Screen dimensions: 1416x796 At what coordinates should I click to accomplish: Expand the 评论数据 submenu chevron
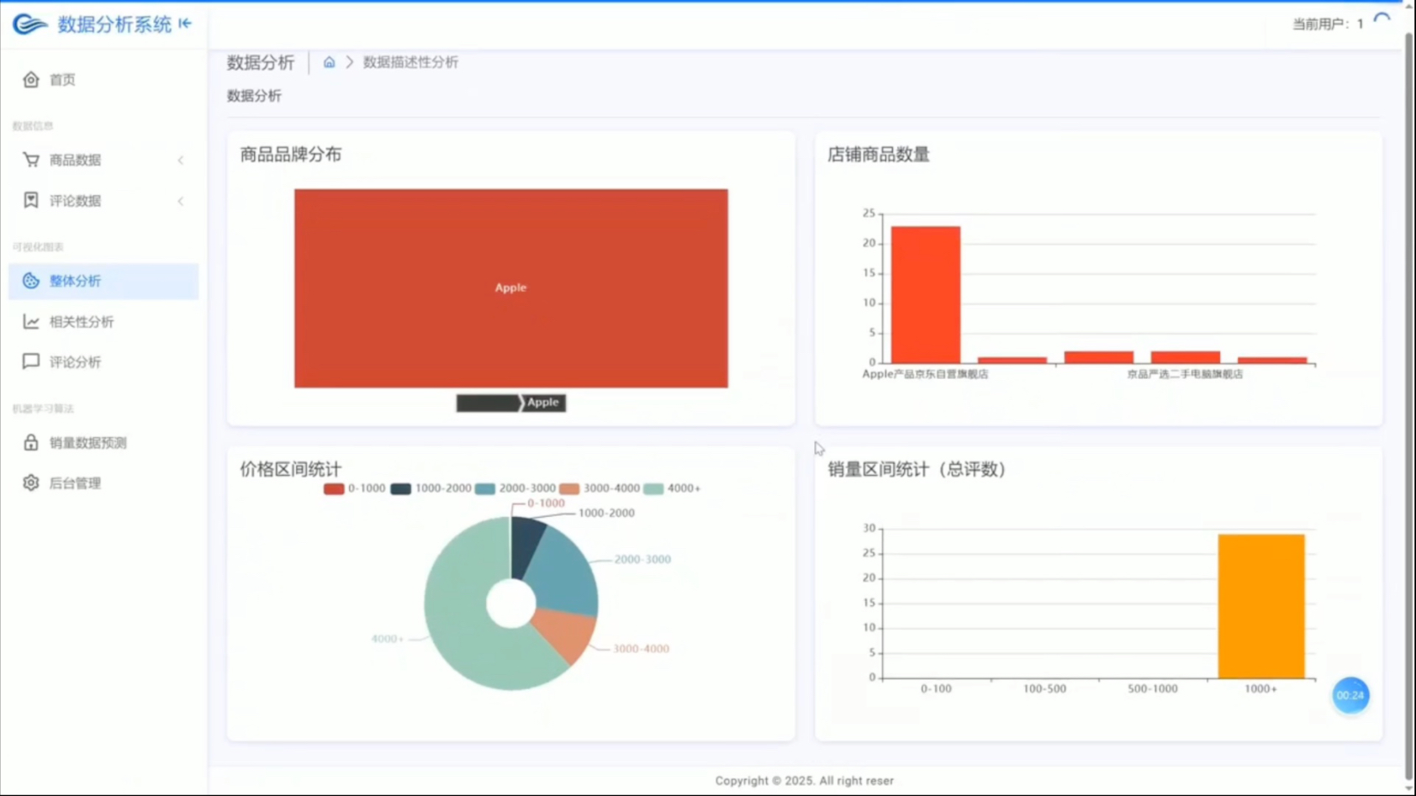[181, 201]
